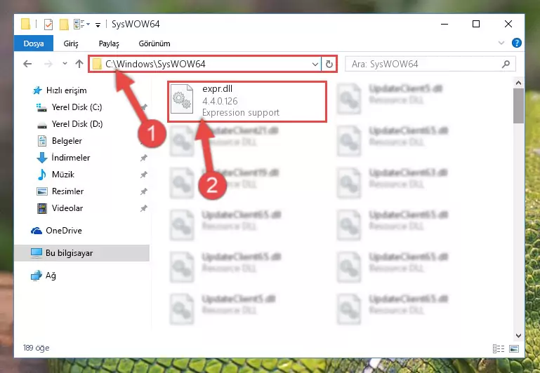
Task: Click the pin icon next to İndirmeler
Action: click(144, 158)
